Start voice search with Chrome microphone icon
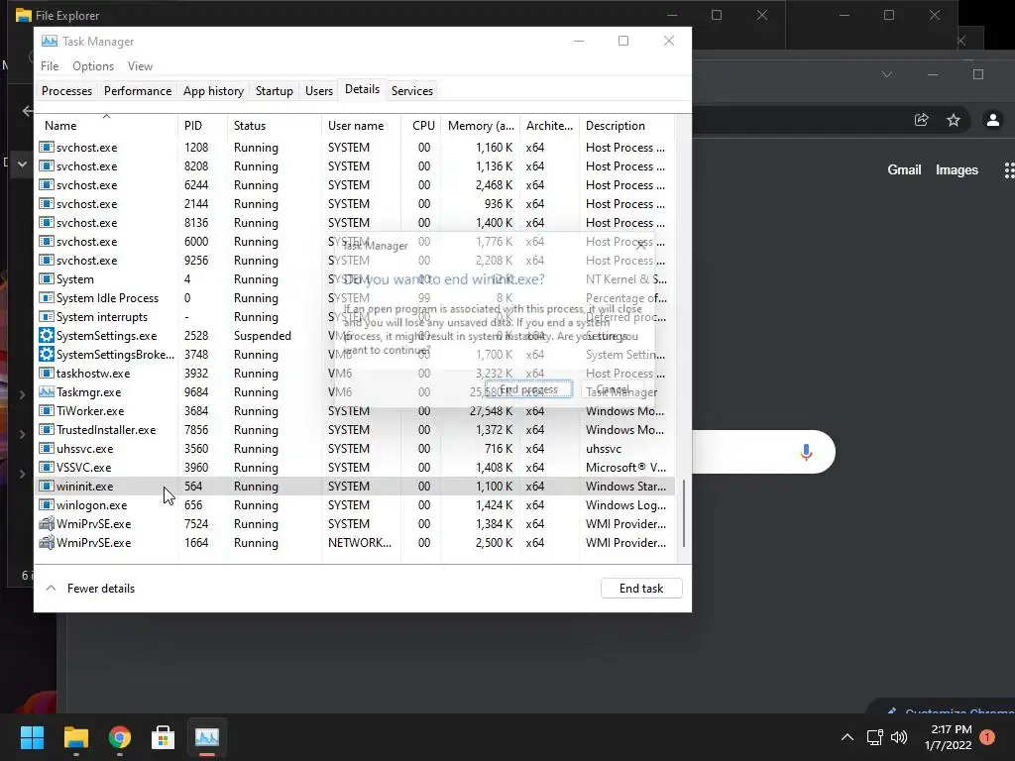Screen dimensions: 1015x761 click(806, 452)
